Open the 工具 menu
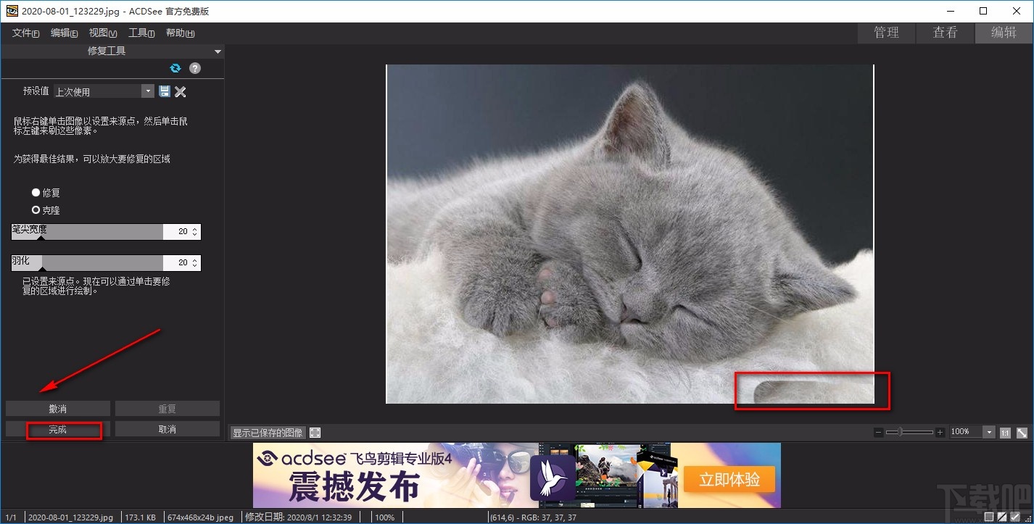This screenshot has height=524, width=1034. [141, 33]
